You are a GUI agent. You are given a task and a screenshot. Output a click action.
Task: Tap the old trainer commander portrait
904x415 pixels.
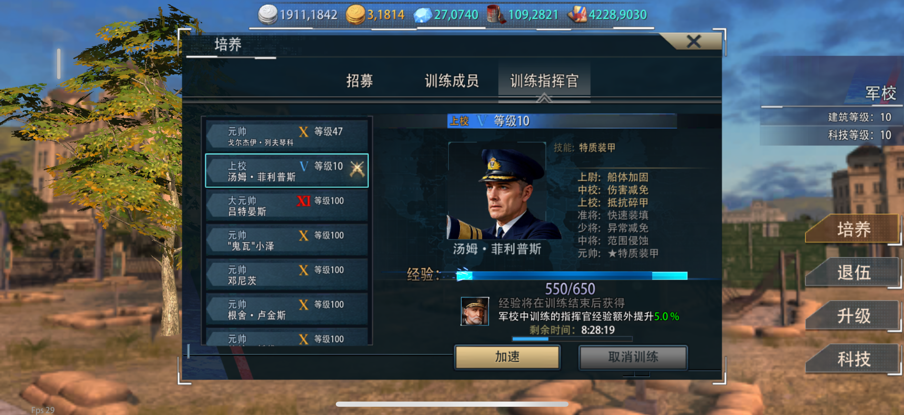point(474,311)
